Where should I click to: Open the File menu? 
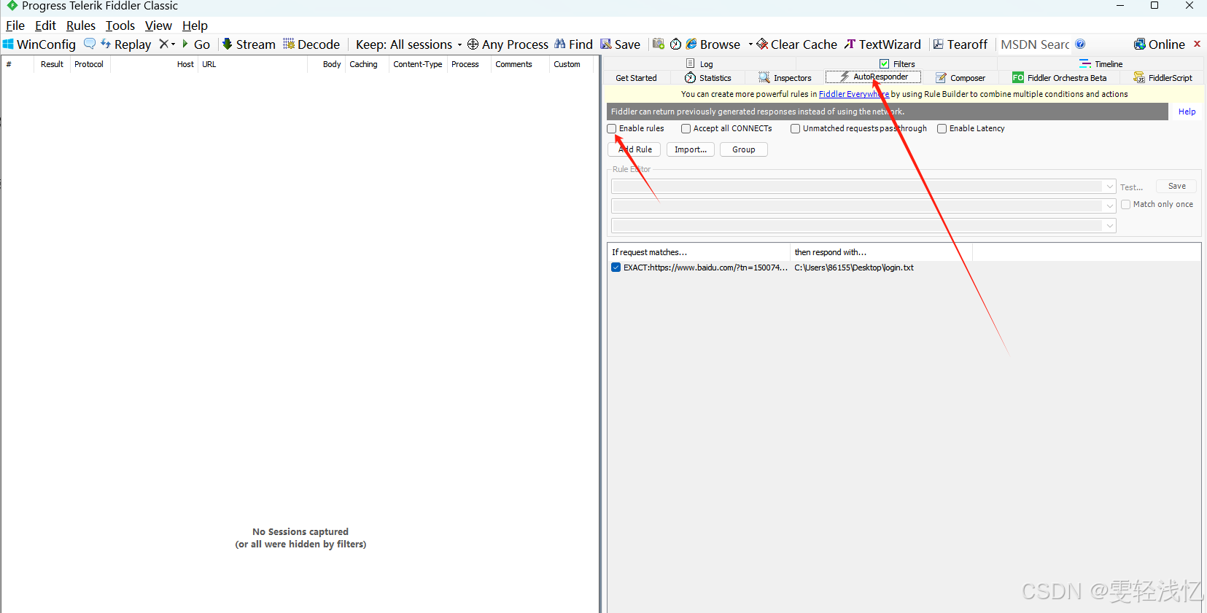[x=15, y=26]
